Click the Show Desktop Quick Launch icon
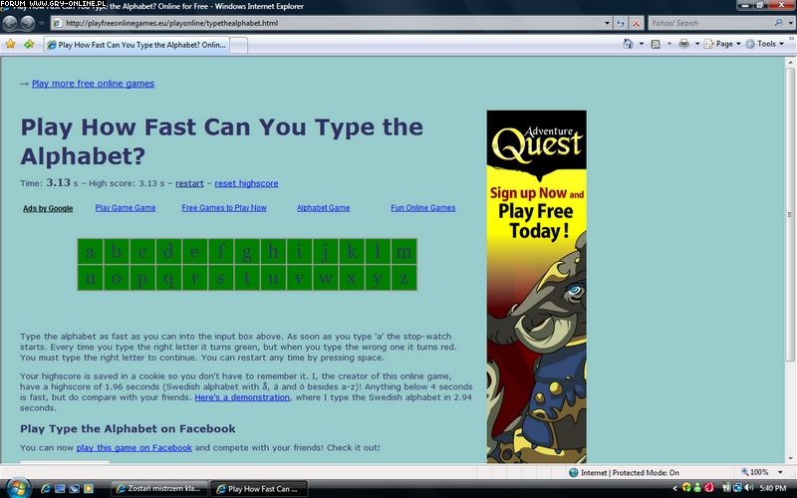Screen dimensions: 797x498 tap(60, 489)
